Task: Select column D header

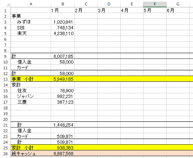Action: pyautogui.click(x=109, y=4)
